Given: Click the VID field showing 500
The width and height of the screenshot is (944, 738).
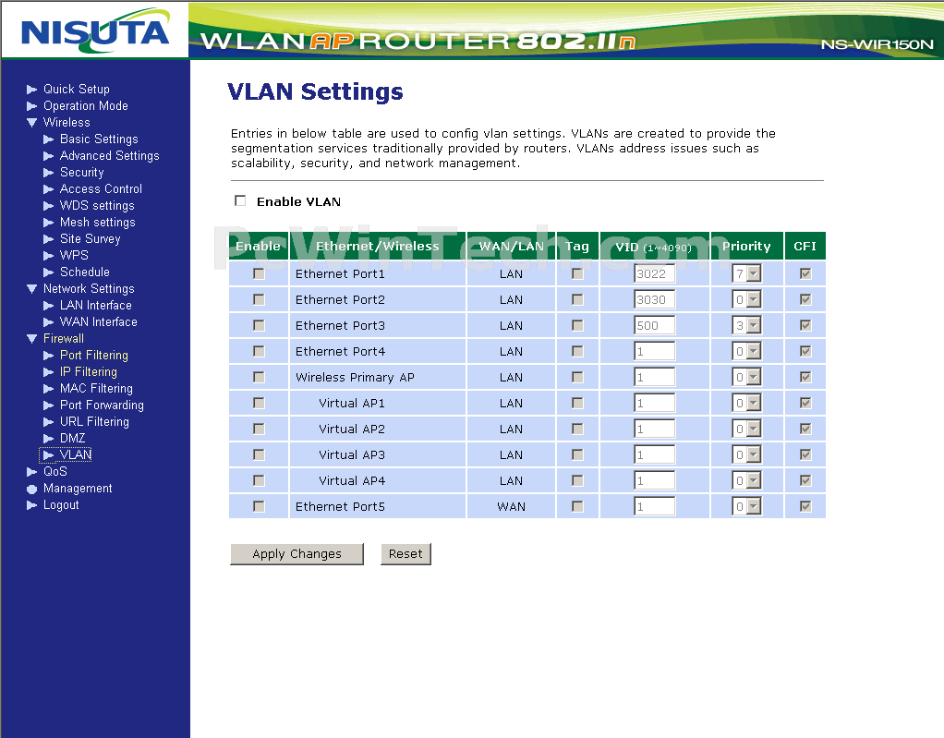Looking at the screenshot, I should click(654, 325).
